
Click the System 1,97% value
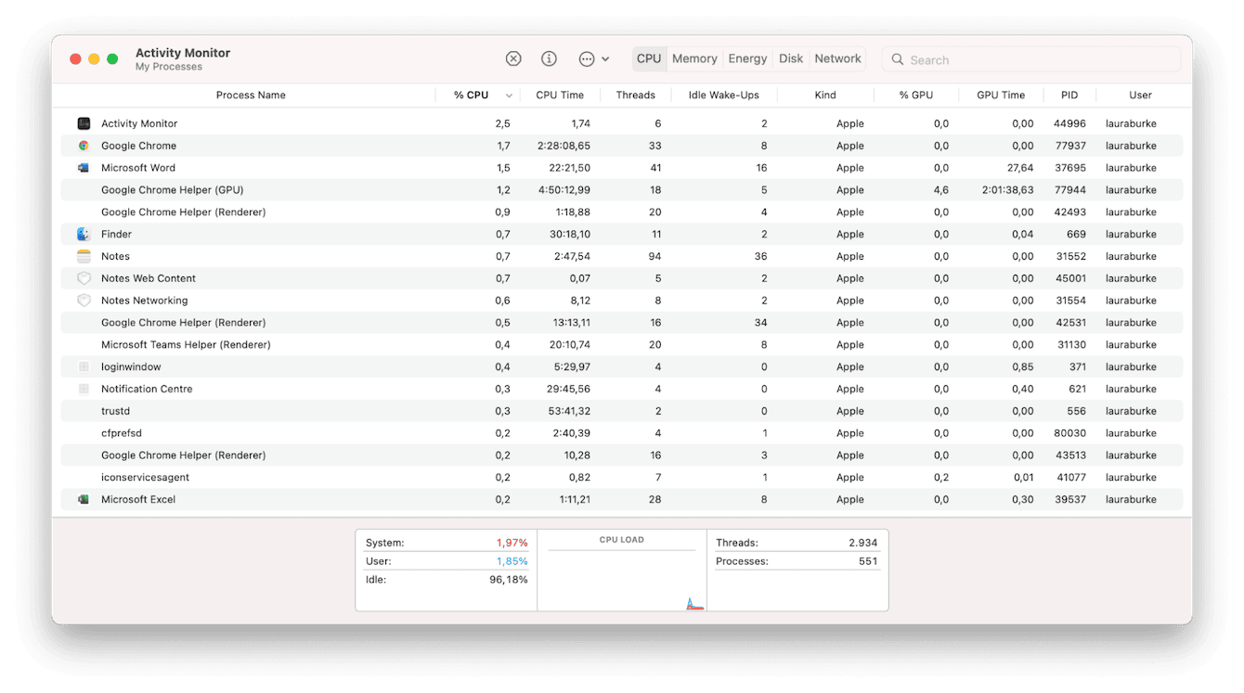coord(512,543)
